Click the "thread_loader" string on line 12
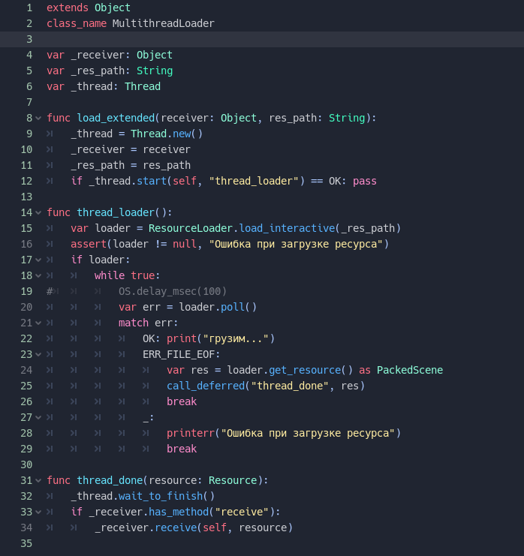This screenshot has width=524, height=556. (253, 181)
